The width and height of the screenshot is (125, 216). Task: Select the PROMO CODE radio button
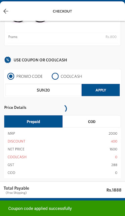click(x=11, y=76)
